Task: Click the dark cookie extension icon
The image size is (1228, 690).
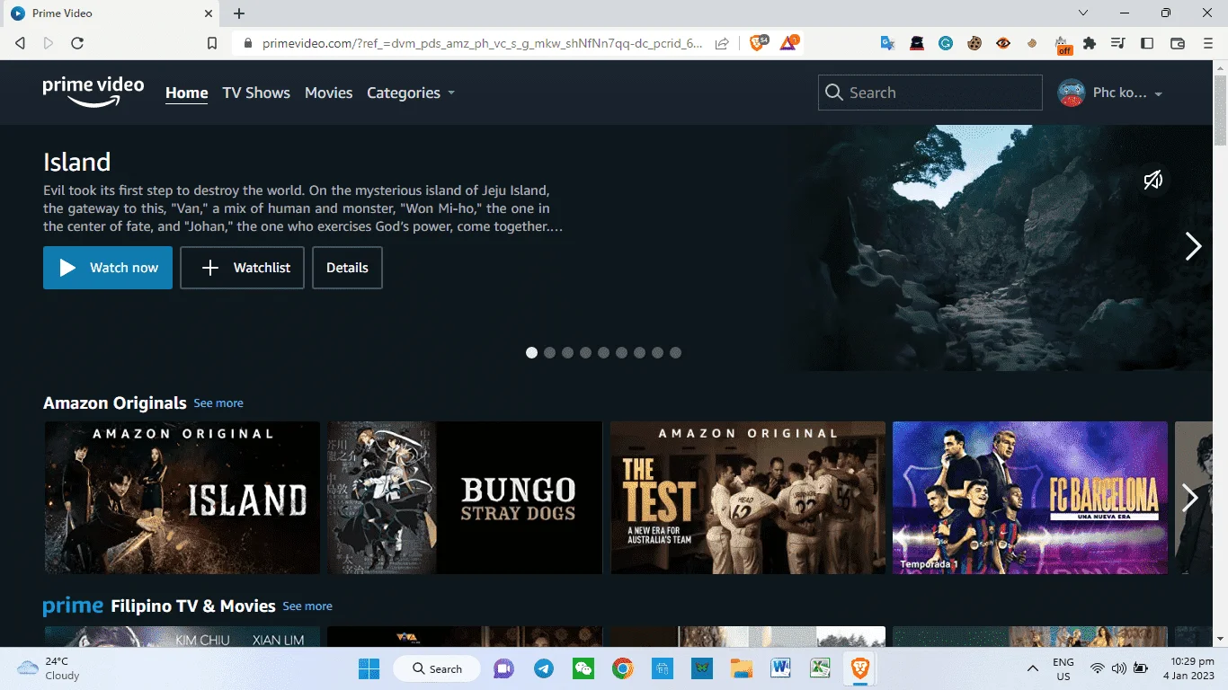Action: pos(974,42)
